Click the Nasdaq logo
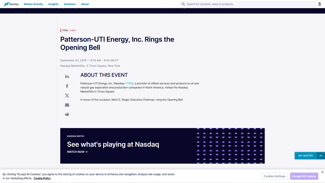 point(11,4)
